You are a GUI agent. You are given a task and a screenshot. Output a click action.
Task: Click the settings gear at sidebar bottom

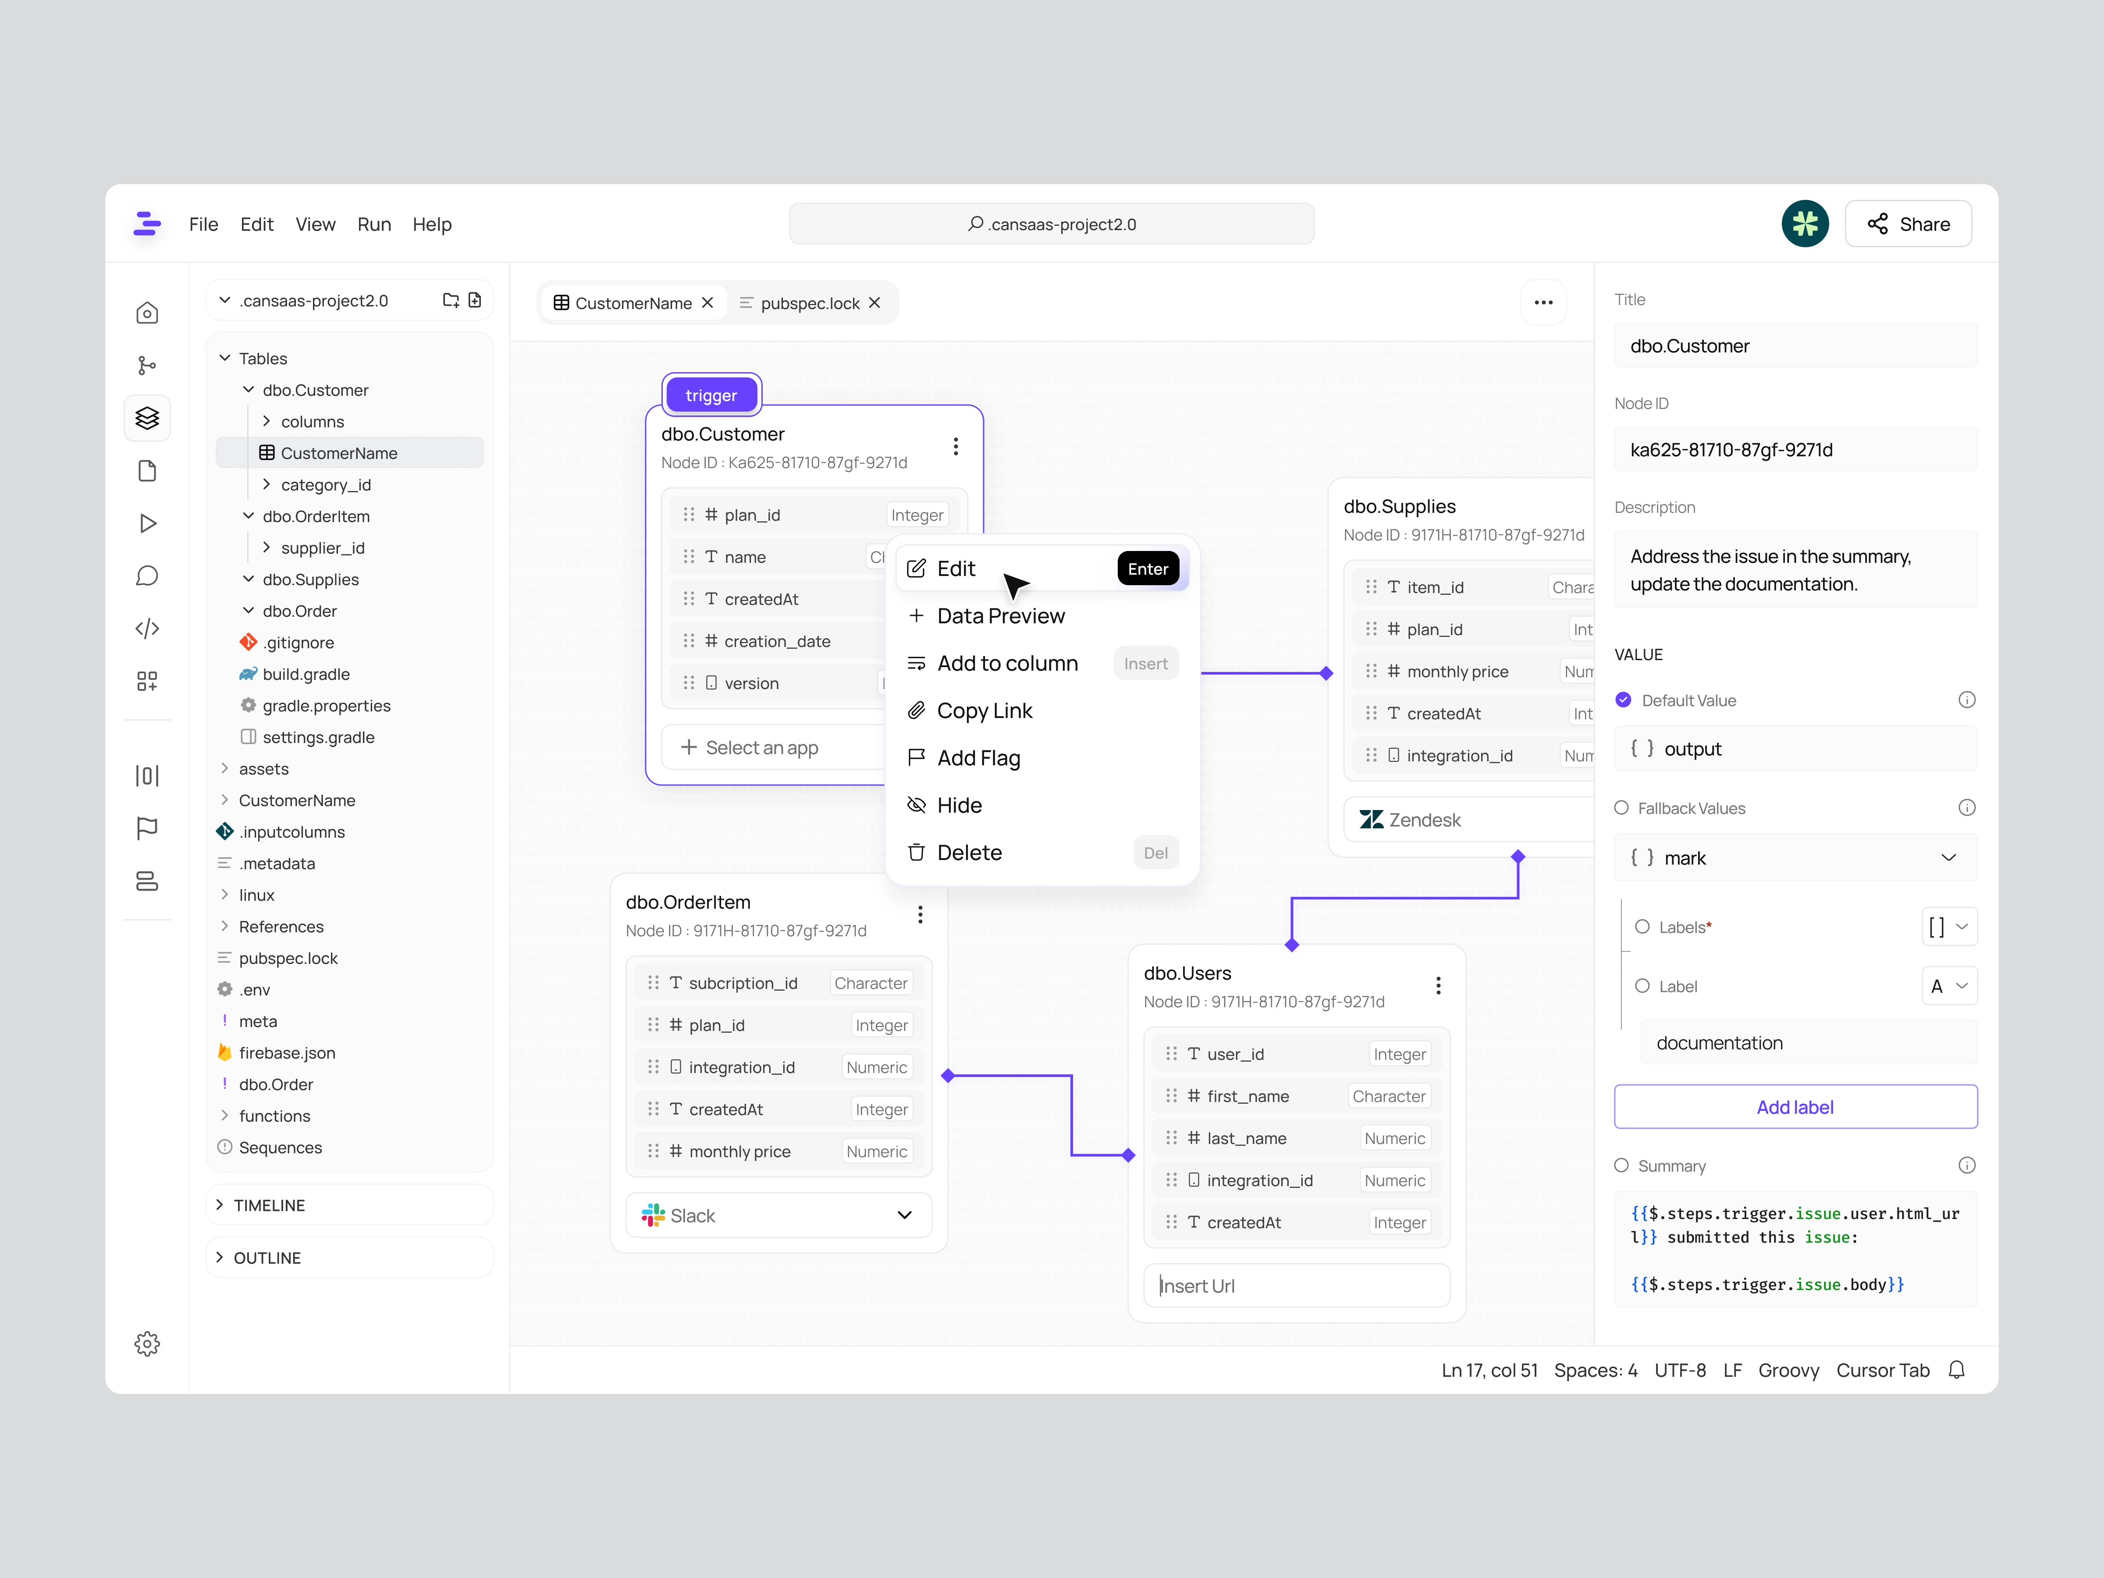coord(146,1343)
